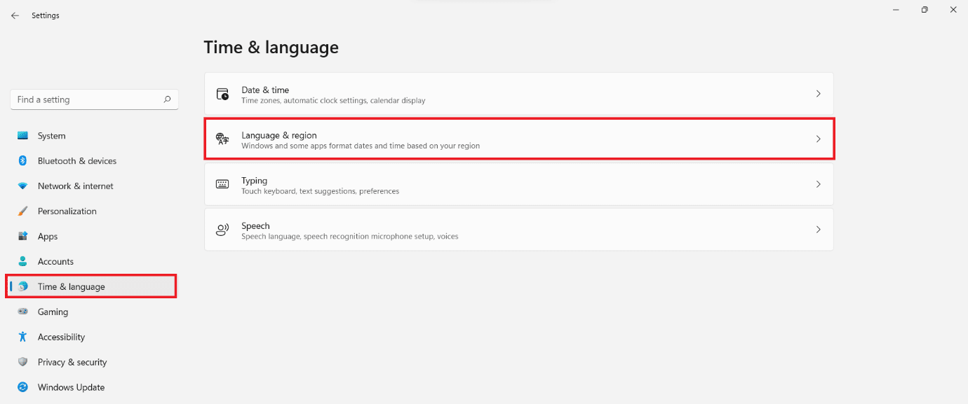Click the Personalization paintbrush icon
This screenshot has height=404, width=968.
coord(23,211)
